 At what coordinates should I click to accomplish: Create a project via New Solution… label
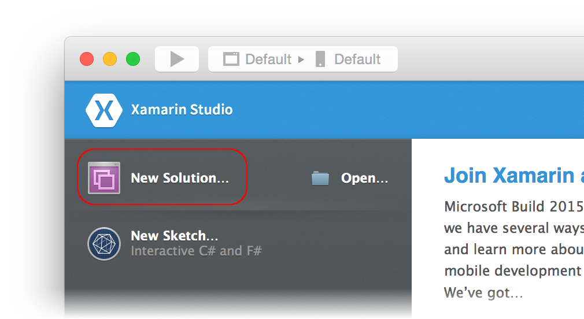(x=180, y=178)
